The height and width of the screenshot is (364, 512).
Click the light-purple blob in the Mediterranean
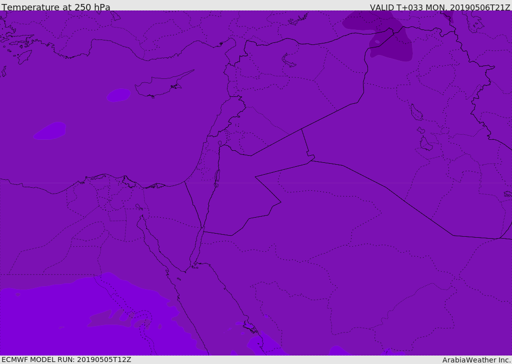(x=49, y=131)
